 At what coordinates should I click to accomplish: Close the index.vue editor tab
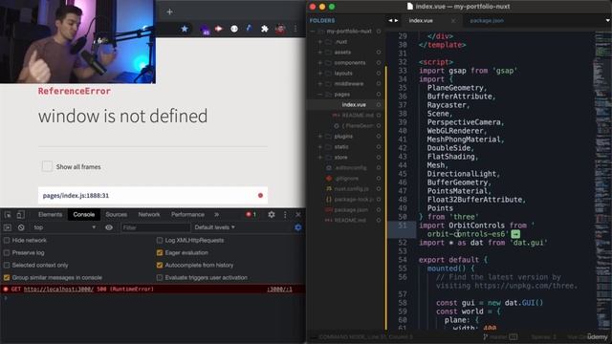coord(453,21)
